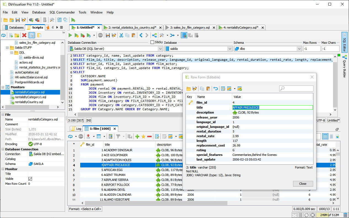The height and width of the screenshot is (218, 349).
Task: Click the yellow star icon in grid toolbar
Action: click(x=143, y=136)
